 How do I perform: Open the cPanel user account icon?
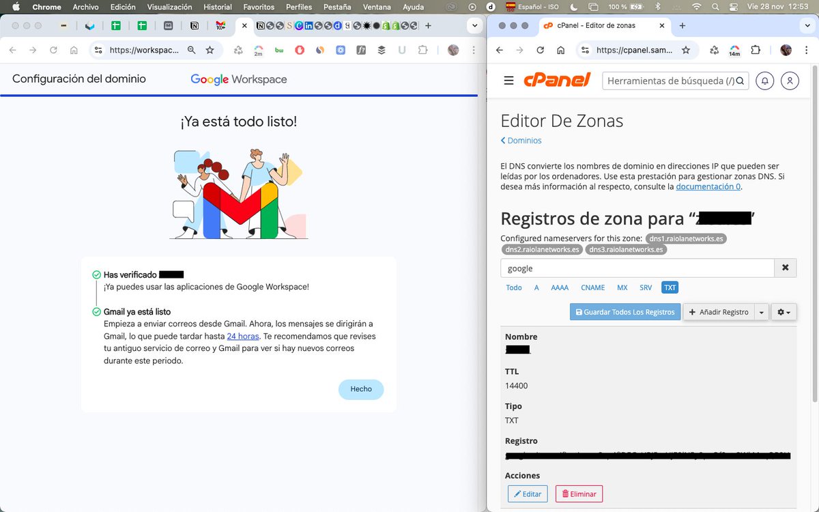click(x=790, y=81)
